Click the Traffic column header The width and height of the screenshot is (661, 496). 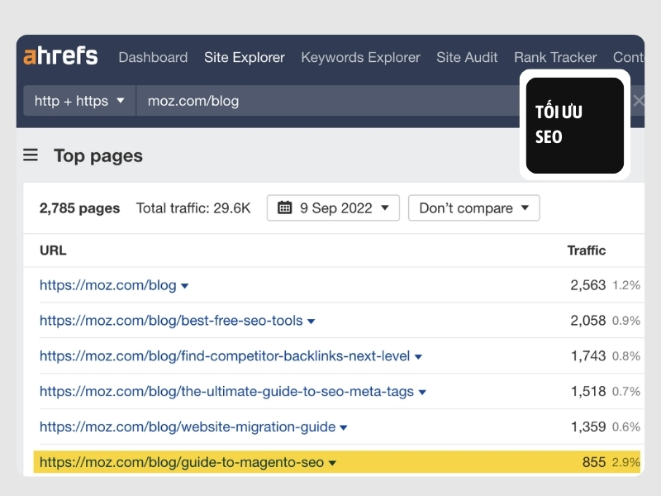[x=587, y=250]
